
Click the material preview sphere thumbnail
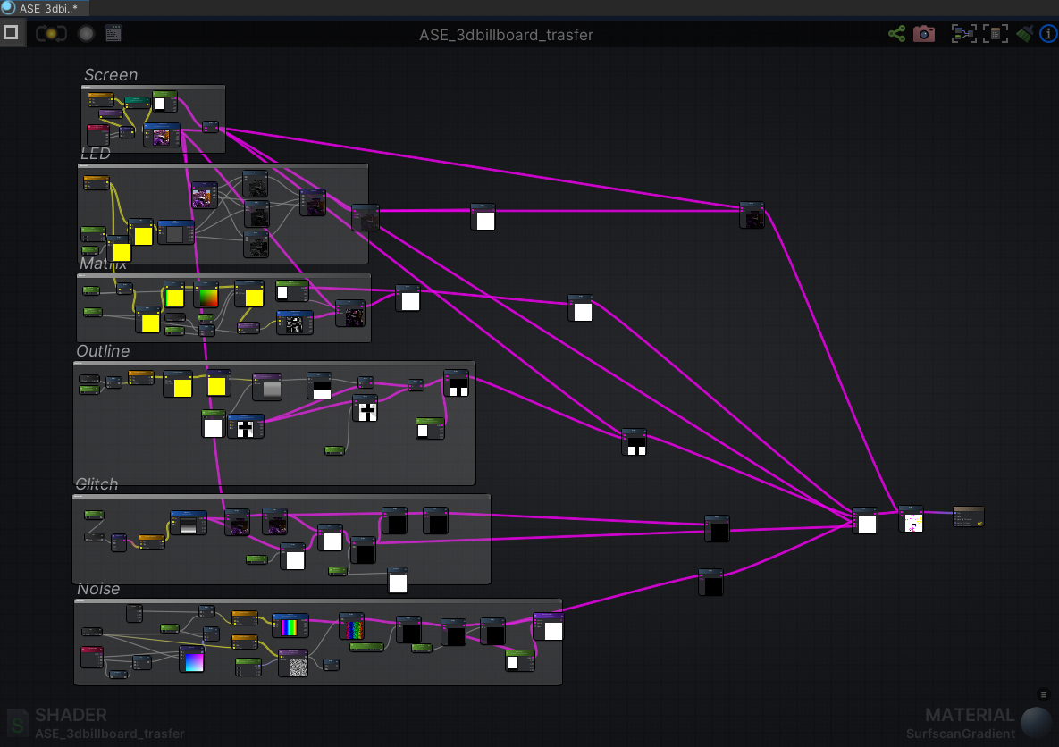(1038, 722)
